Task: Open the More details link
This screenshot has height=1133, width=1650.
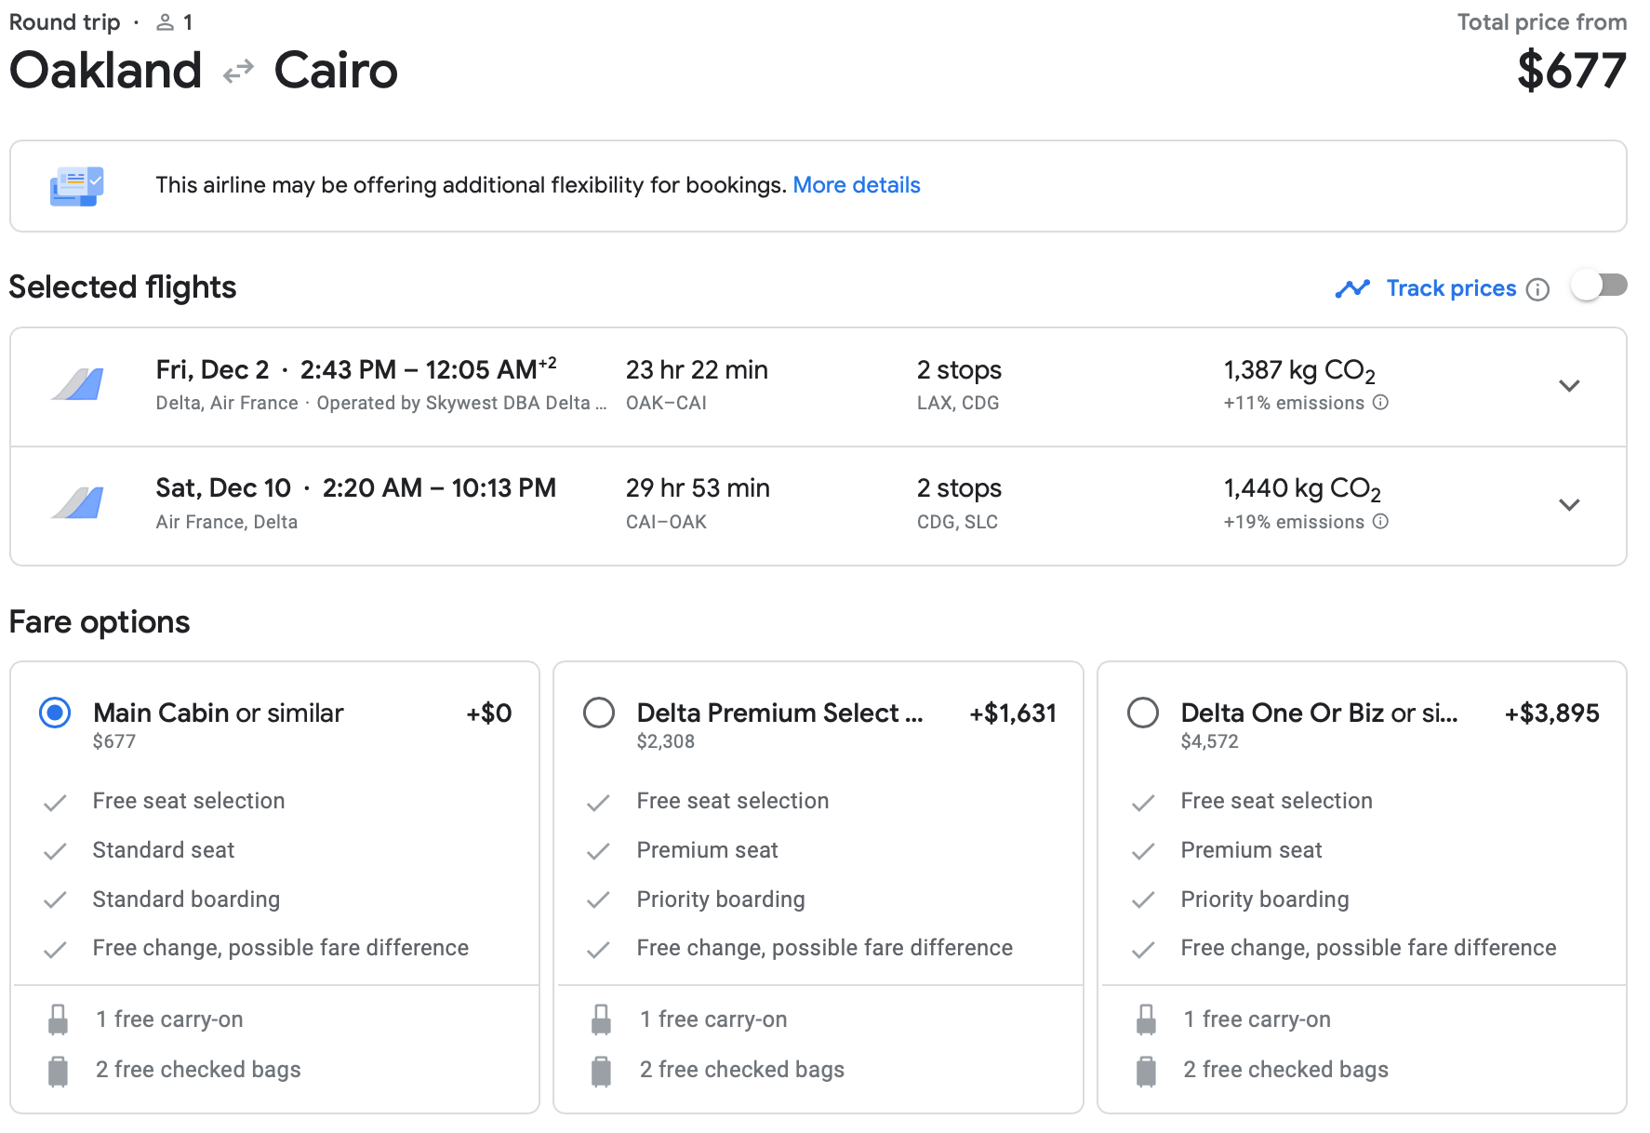Action: [856, 185]
